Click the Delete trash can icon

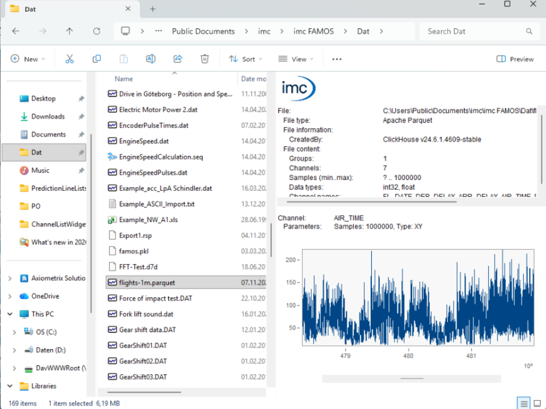(204, 59)
